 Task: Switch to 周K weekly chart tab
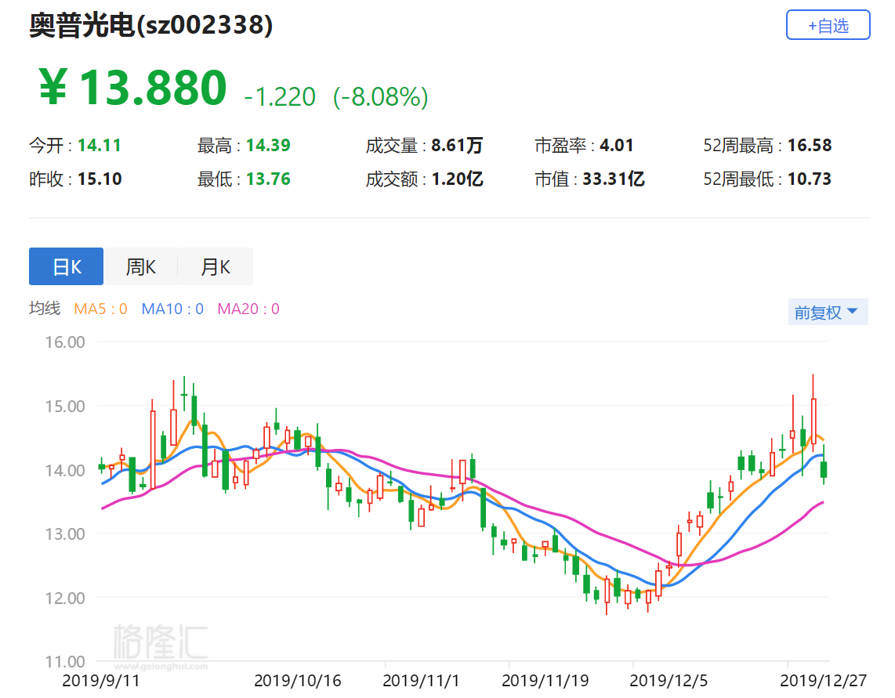(x=140, y=266)
